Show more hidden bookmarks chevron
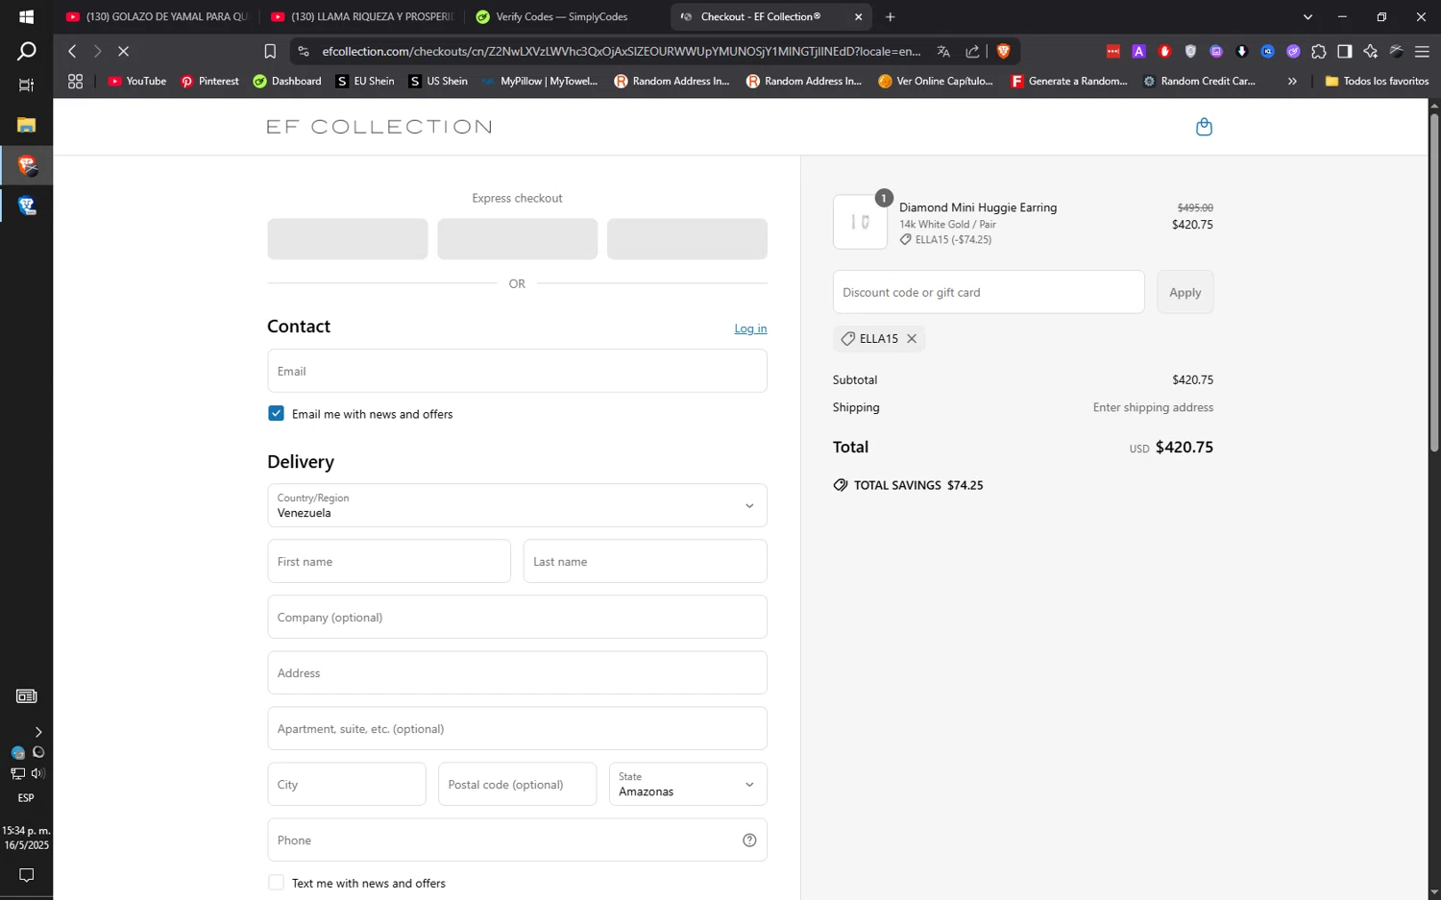The width and height of the screenshot is (1441, 900). (x=1292, y=82)
